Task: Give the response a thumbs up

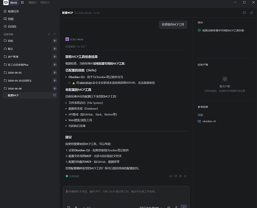Action: [171, 176]
